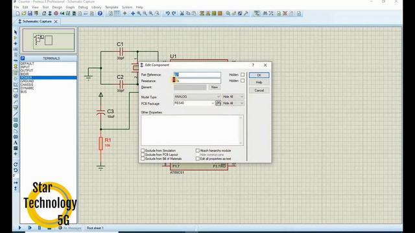Click the Part Reference input field
The image size is (415, 233).
(197, 75)
